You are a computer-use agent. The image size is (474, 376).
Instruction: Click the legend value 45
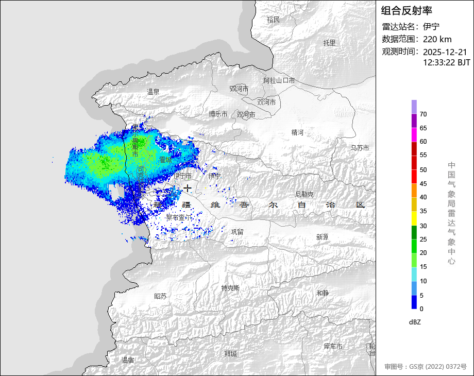[x=423, y=184]
